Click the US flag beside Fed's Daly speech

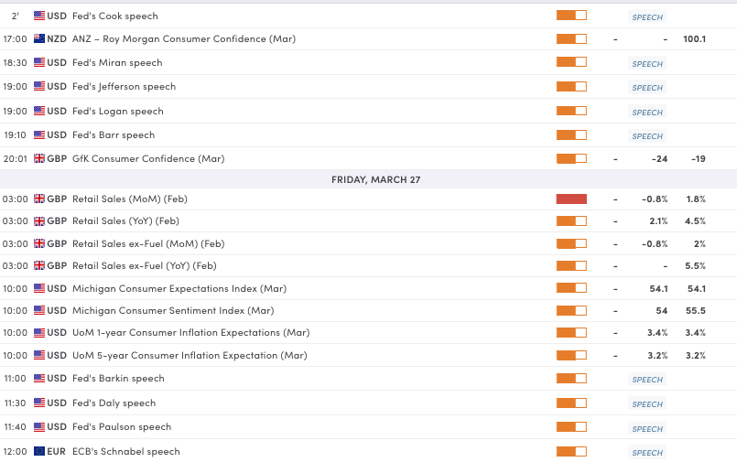point(39,403)
